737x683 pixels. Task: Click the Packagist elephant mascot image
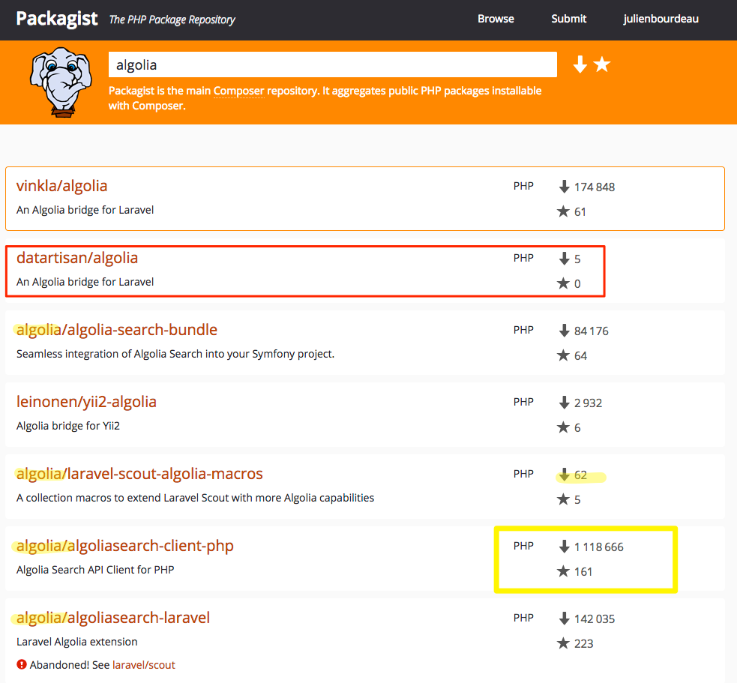pyautogui.click(x=61, y=82)
